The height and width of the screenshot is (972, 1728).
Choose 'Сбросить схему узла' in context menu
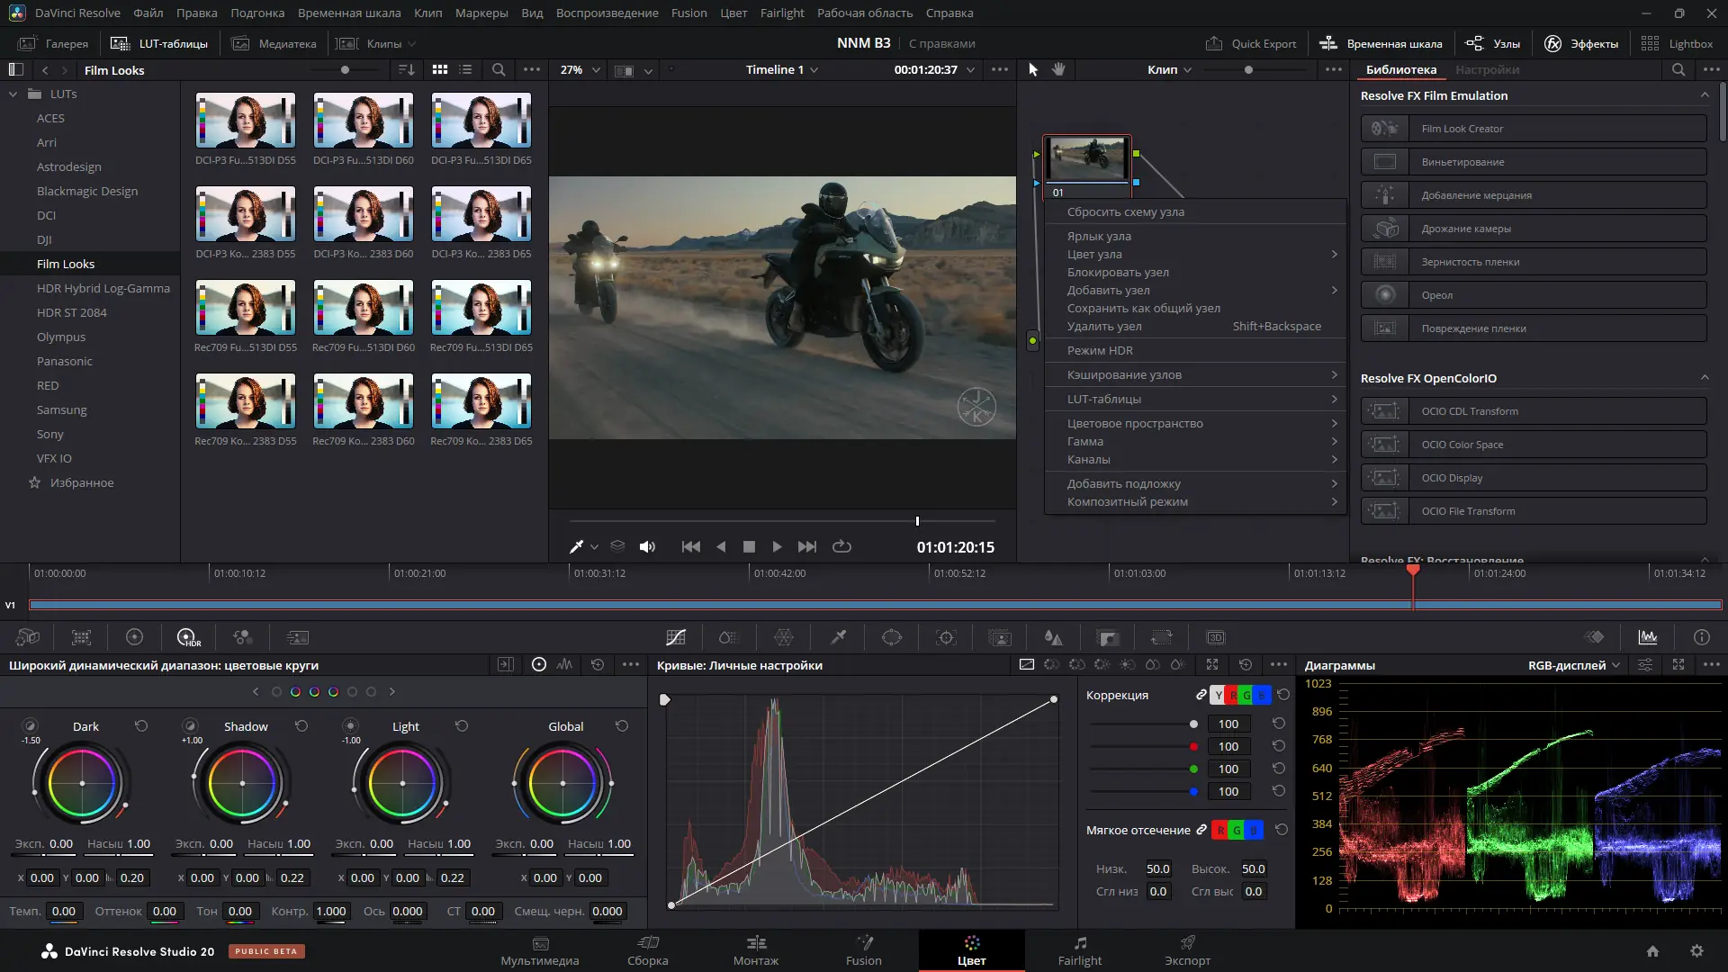tap(1125, 211)
